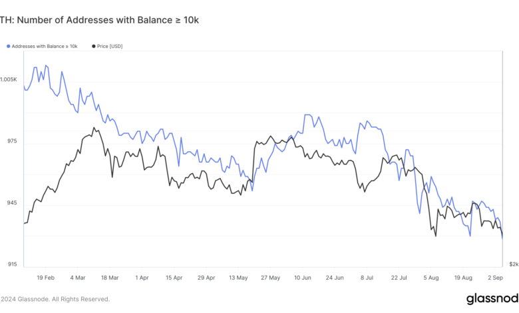The height and width of the screenshot is (313, 519).
Task: Click the 15 Apr x-axis label
Action: (174, 277)
